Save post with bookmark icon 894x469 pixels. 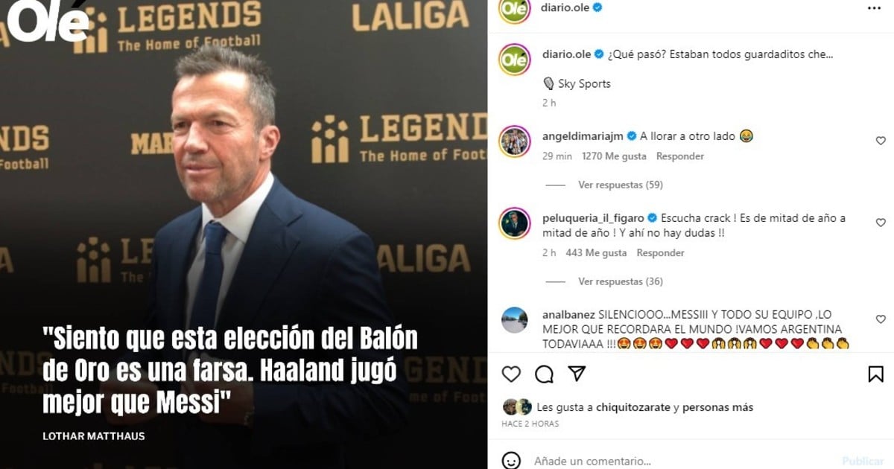(x=876, y=374)
